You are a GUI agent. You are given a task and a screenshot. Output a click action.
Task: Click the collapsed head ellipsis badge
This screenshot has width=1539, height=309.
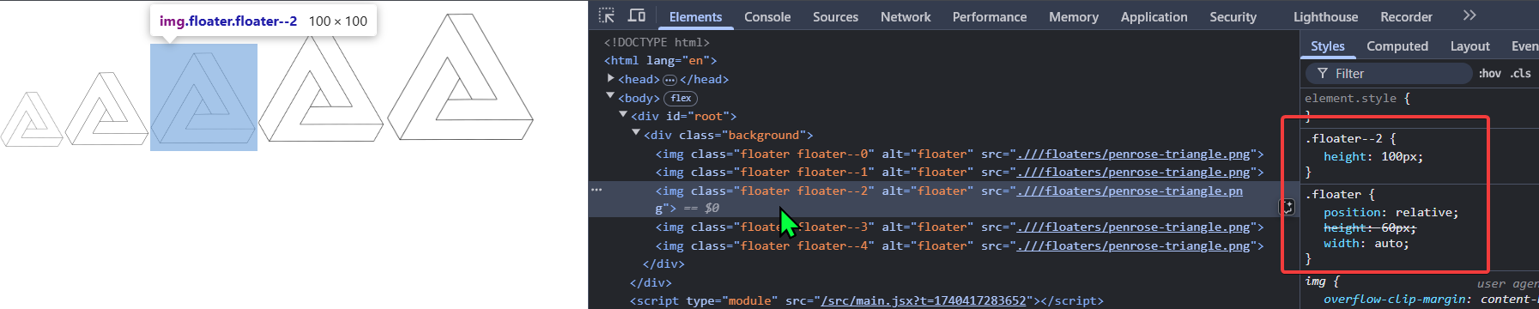click(670, 80)
